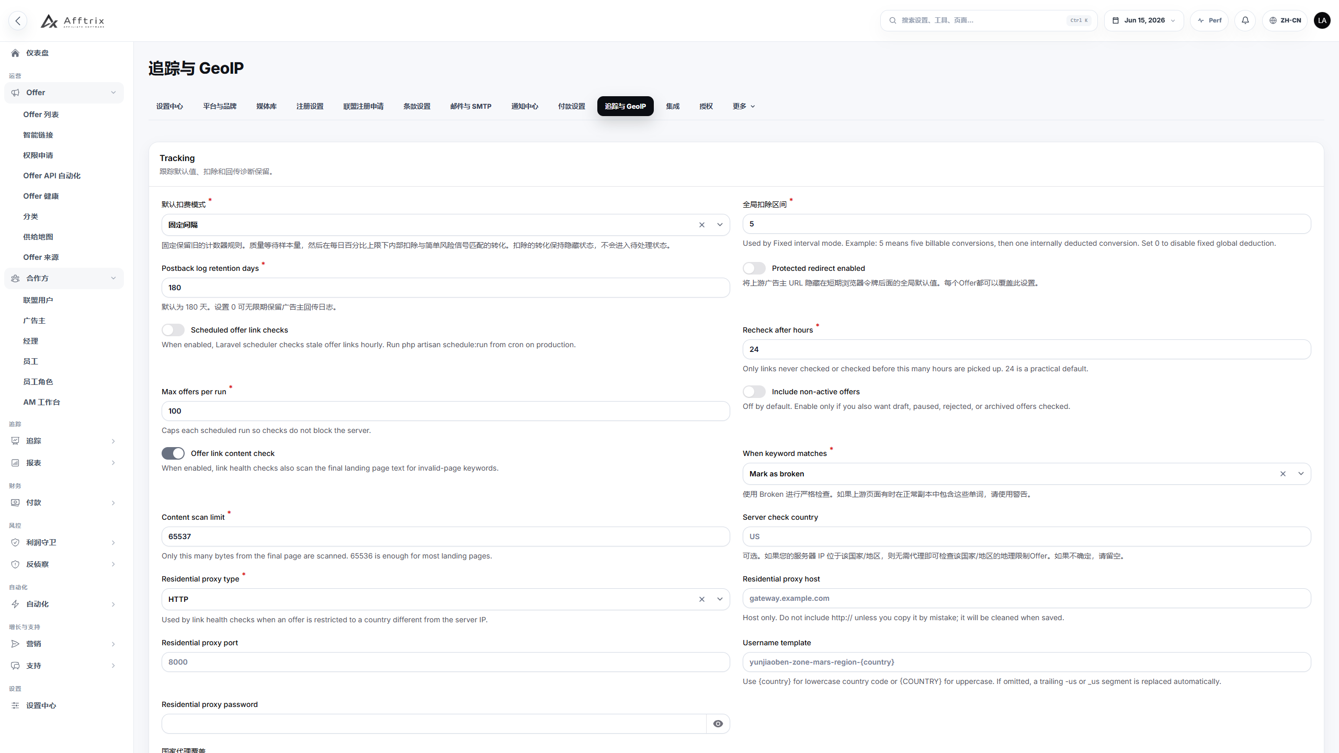Open the 更多 tab menu
Image resolution: width=1339 pixels, height=753 pixels.
point(743,106)
